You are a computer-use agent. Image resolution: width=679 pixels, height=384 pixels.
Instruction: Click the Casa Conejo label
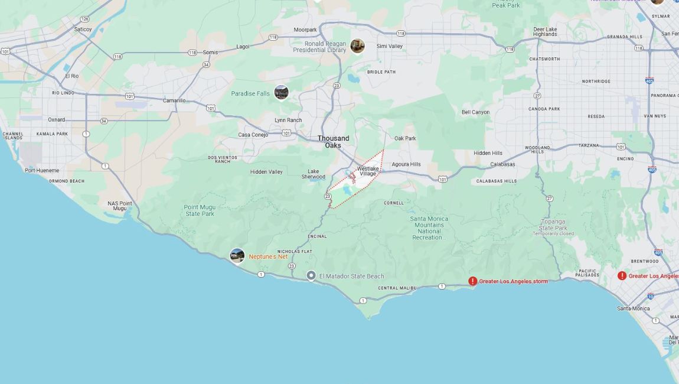[x=253, y=135]
